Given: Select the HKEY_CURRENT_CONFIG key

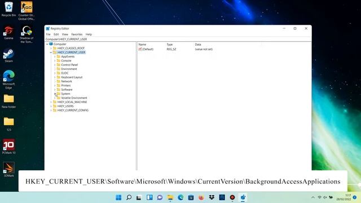Looking at the screenshot, I should [x=73, y=111].
